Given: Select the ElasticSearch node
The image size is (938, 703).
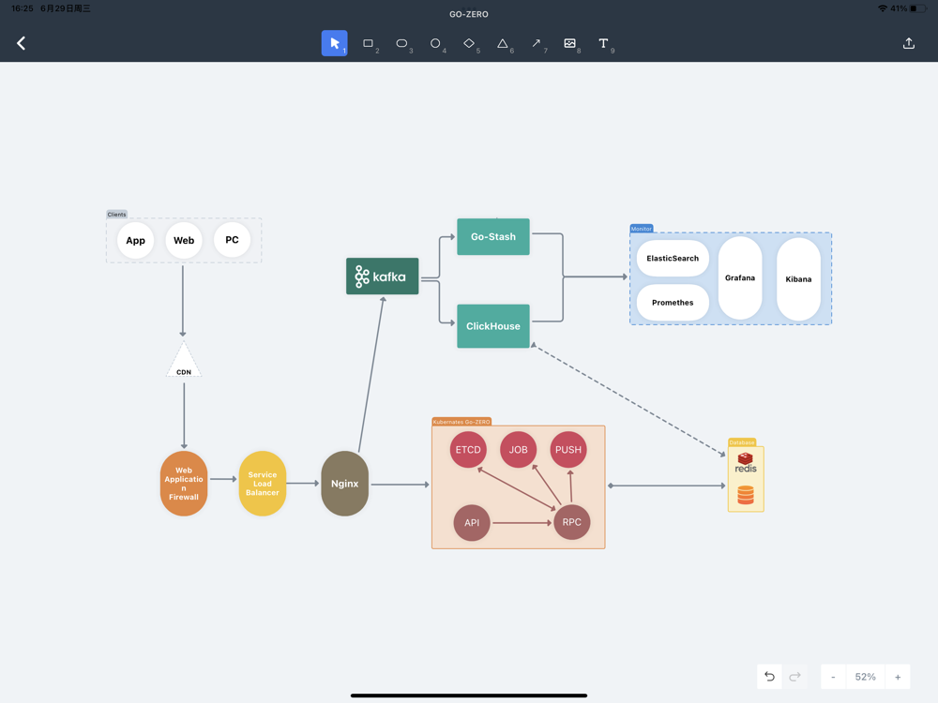Looking at the screenshot, I should click(x=673, y=259).
